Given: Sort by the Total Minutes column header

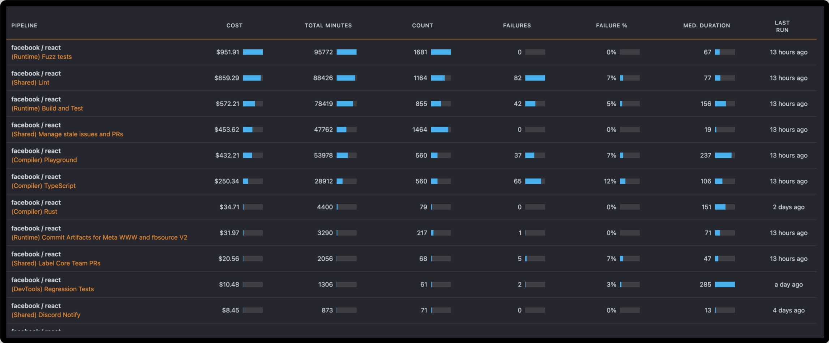Looking at the screenshot, I should [x=328, y=26].
